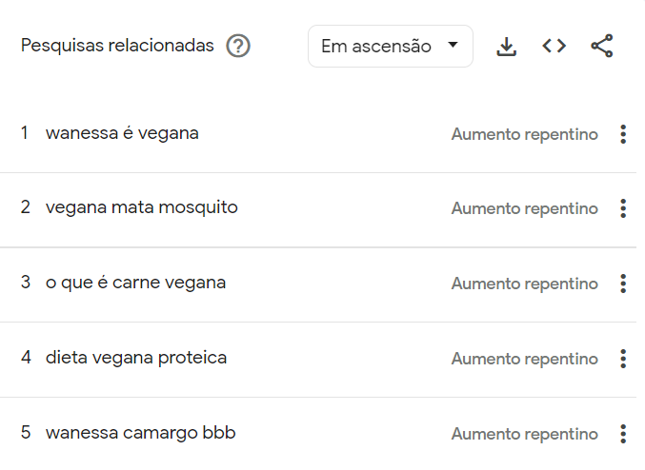This screenshot has width=645, height=470.
Task: Click the dieta vegana proteica search term
Action: point(136,358)
